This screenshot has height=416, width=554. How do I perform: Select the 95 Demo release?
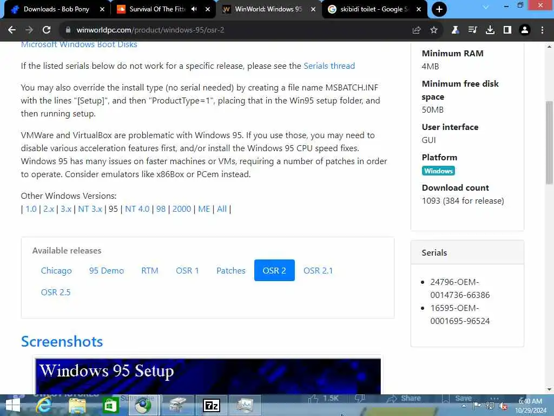107,271
